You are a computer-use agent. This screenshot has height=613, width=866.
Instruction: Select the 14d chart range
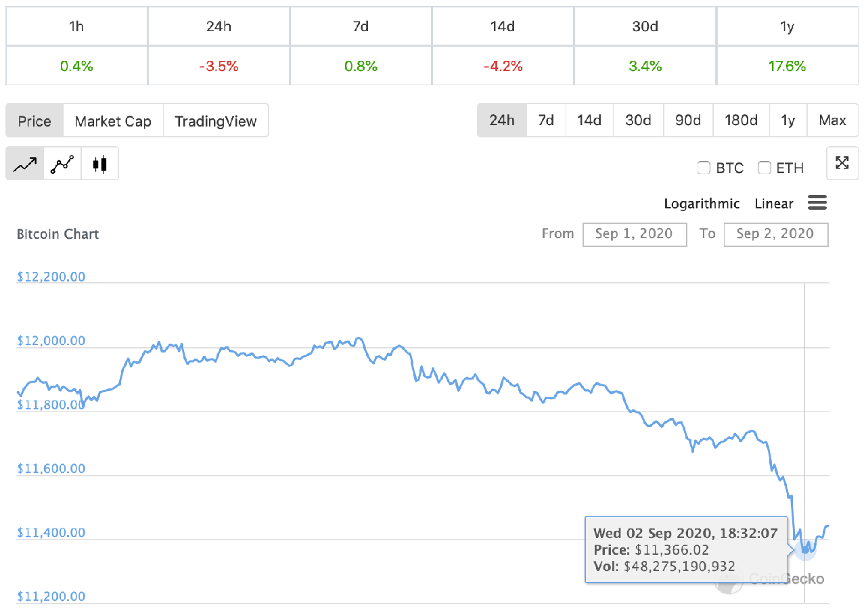pos(589,120)
